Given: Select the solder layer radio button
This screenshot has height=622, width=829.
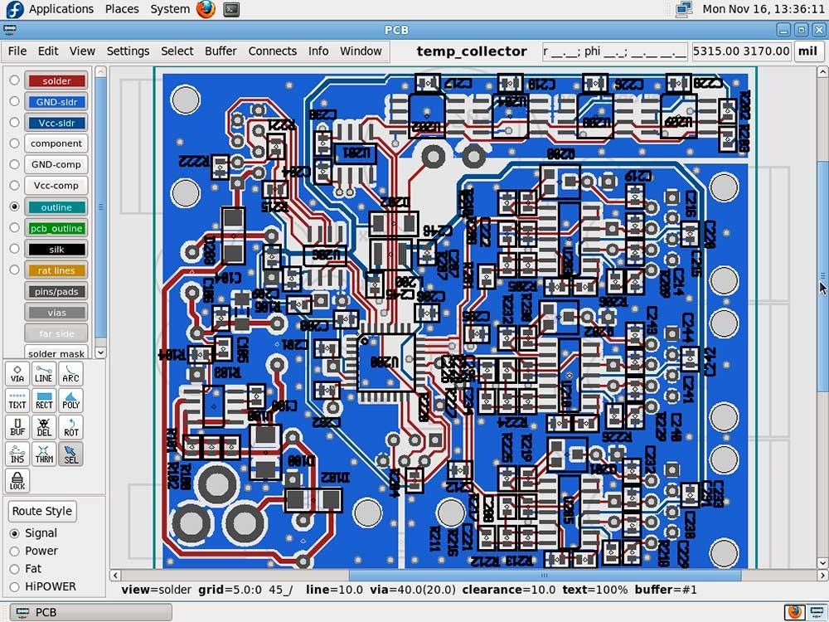Looking at the screenshot, I should coord(14,80).
